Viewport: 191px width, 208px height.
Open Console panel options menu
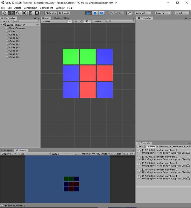189,144
